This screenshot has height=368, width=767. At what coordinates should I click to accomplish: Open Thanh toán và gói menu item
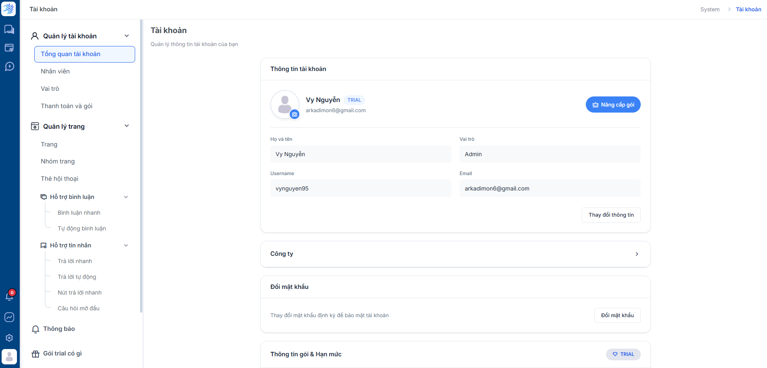tap(67, 106)
